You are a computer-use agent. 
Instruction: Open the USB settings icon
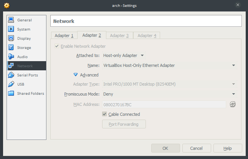pyautogui.click(x=11, y=84)
